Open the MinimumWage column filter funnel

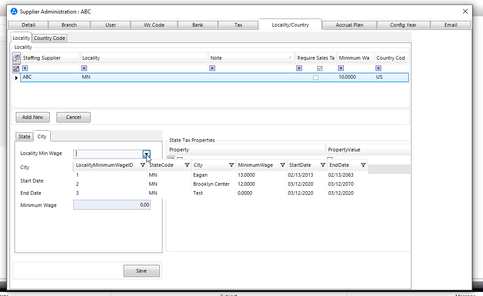[x=282, y=165]
